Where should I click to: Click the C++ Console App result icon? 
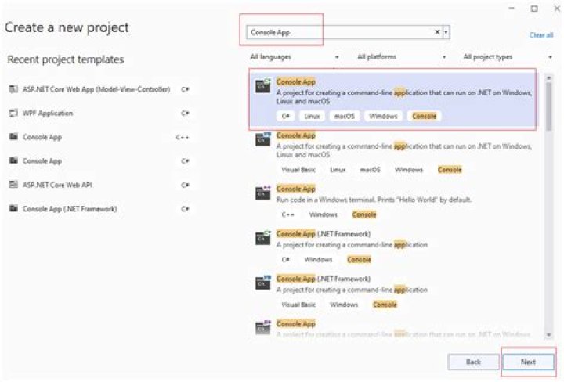point(263,193)
